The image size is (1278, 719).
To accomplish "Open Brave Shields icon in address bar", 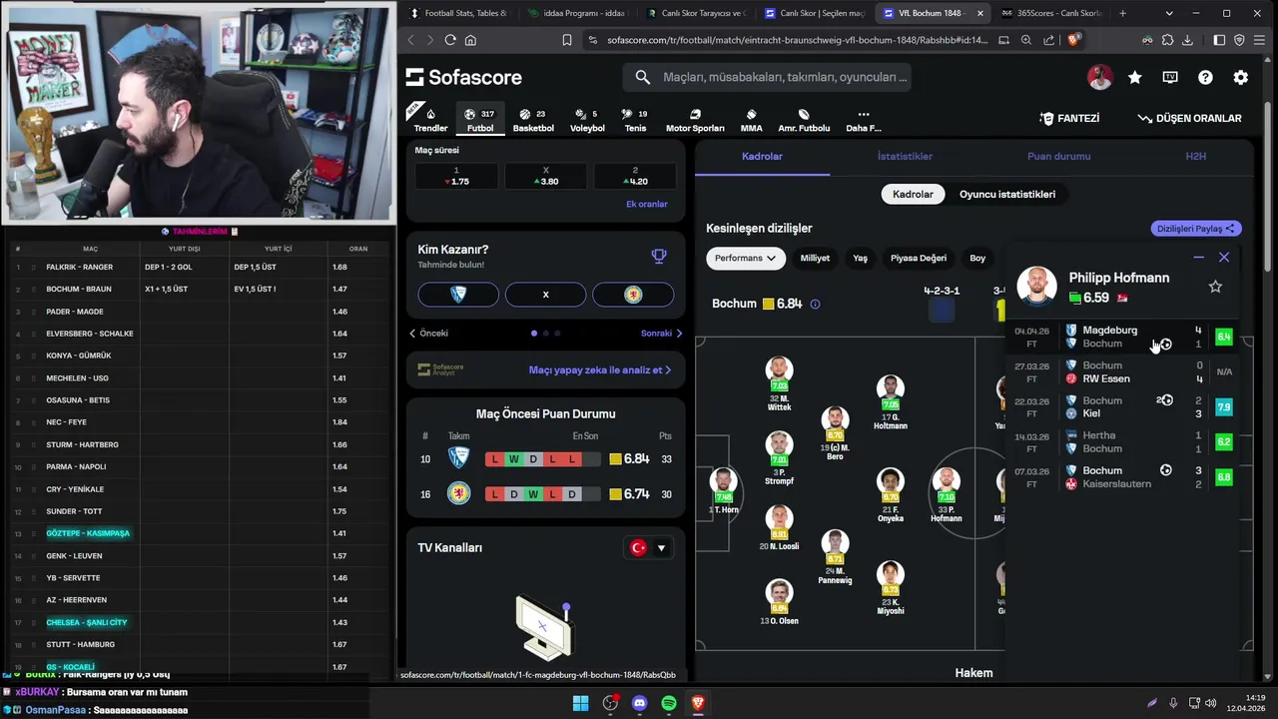I will point(1073,40).
